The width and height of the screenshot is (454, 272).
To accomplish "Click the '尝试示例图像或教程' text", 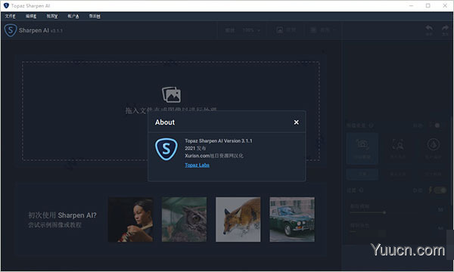I will click(54, 225).
